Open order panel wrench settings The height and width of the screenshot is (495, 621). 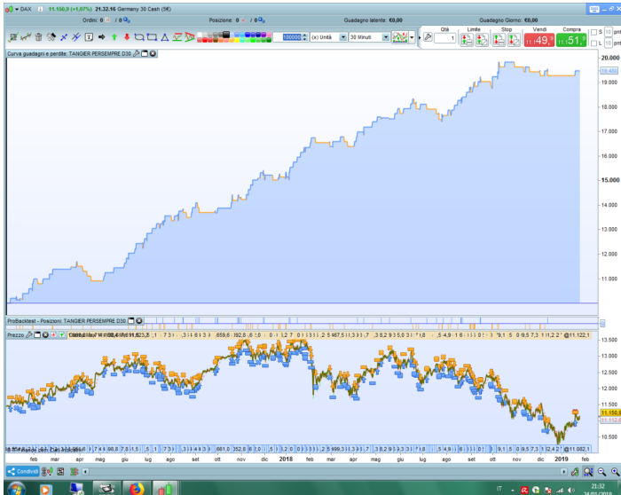(428, 37)
